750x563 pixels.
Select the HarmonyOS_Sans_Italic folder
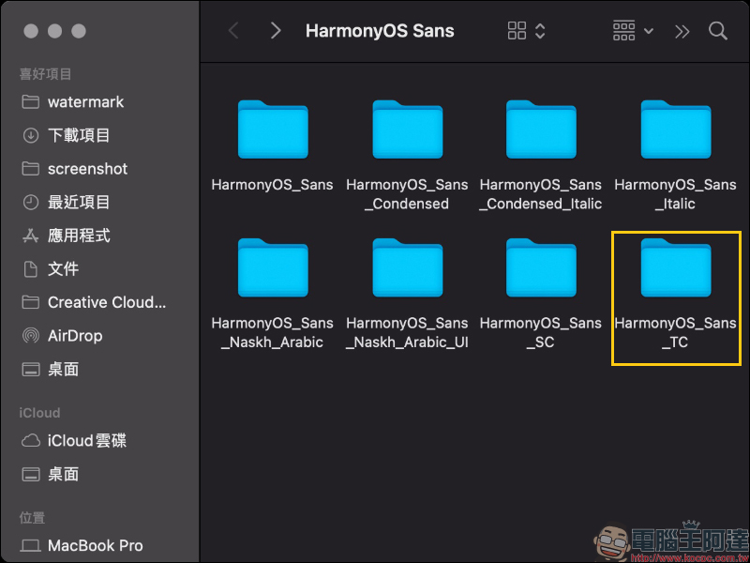click(x=676, y=131)
